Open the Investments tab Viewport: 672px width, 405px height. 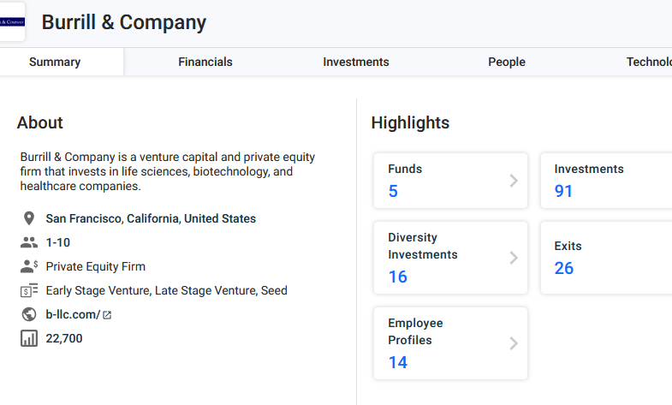point(356,62)
